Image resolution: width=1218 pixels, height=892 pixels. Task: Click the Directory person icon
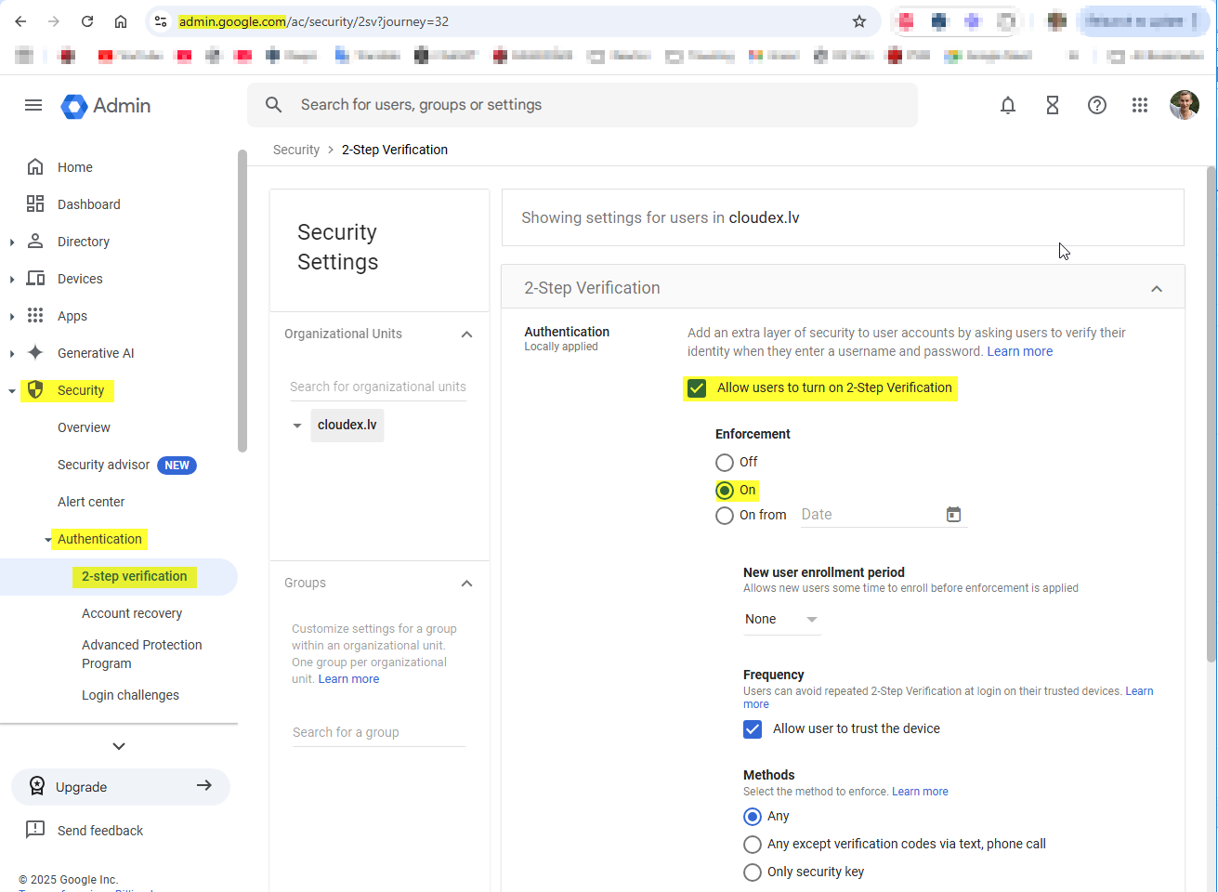point(35,242)
